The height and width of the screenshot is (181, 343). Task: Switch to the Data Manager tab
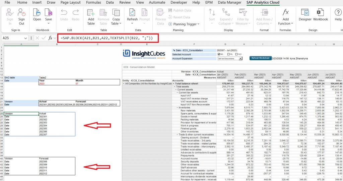pos(229,2)
